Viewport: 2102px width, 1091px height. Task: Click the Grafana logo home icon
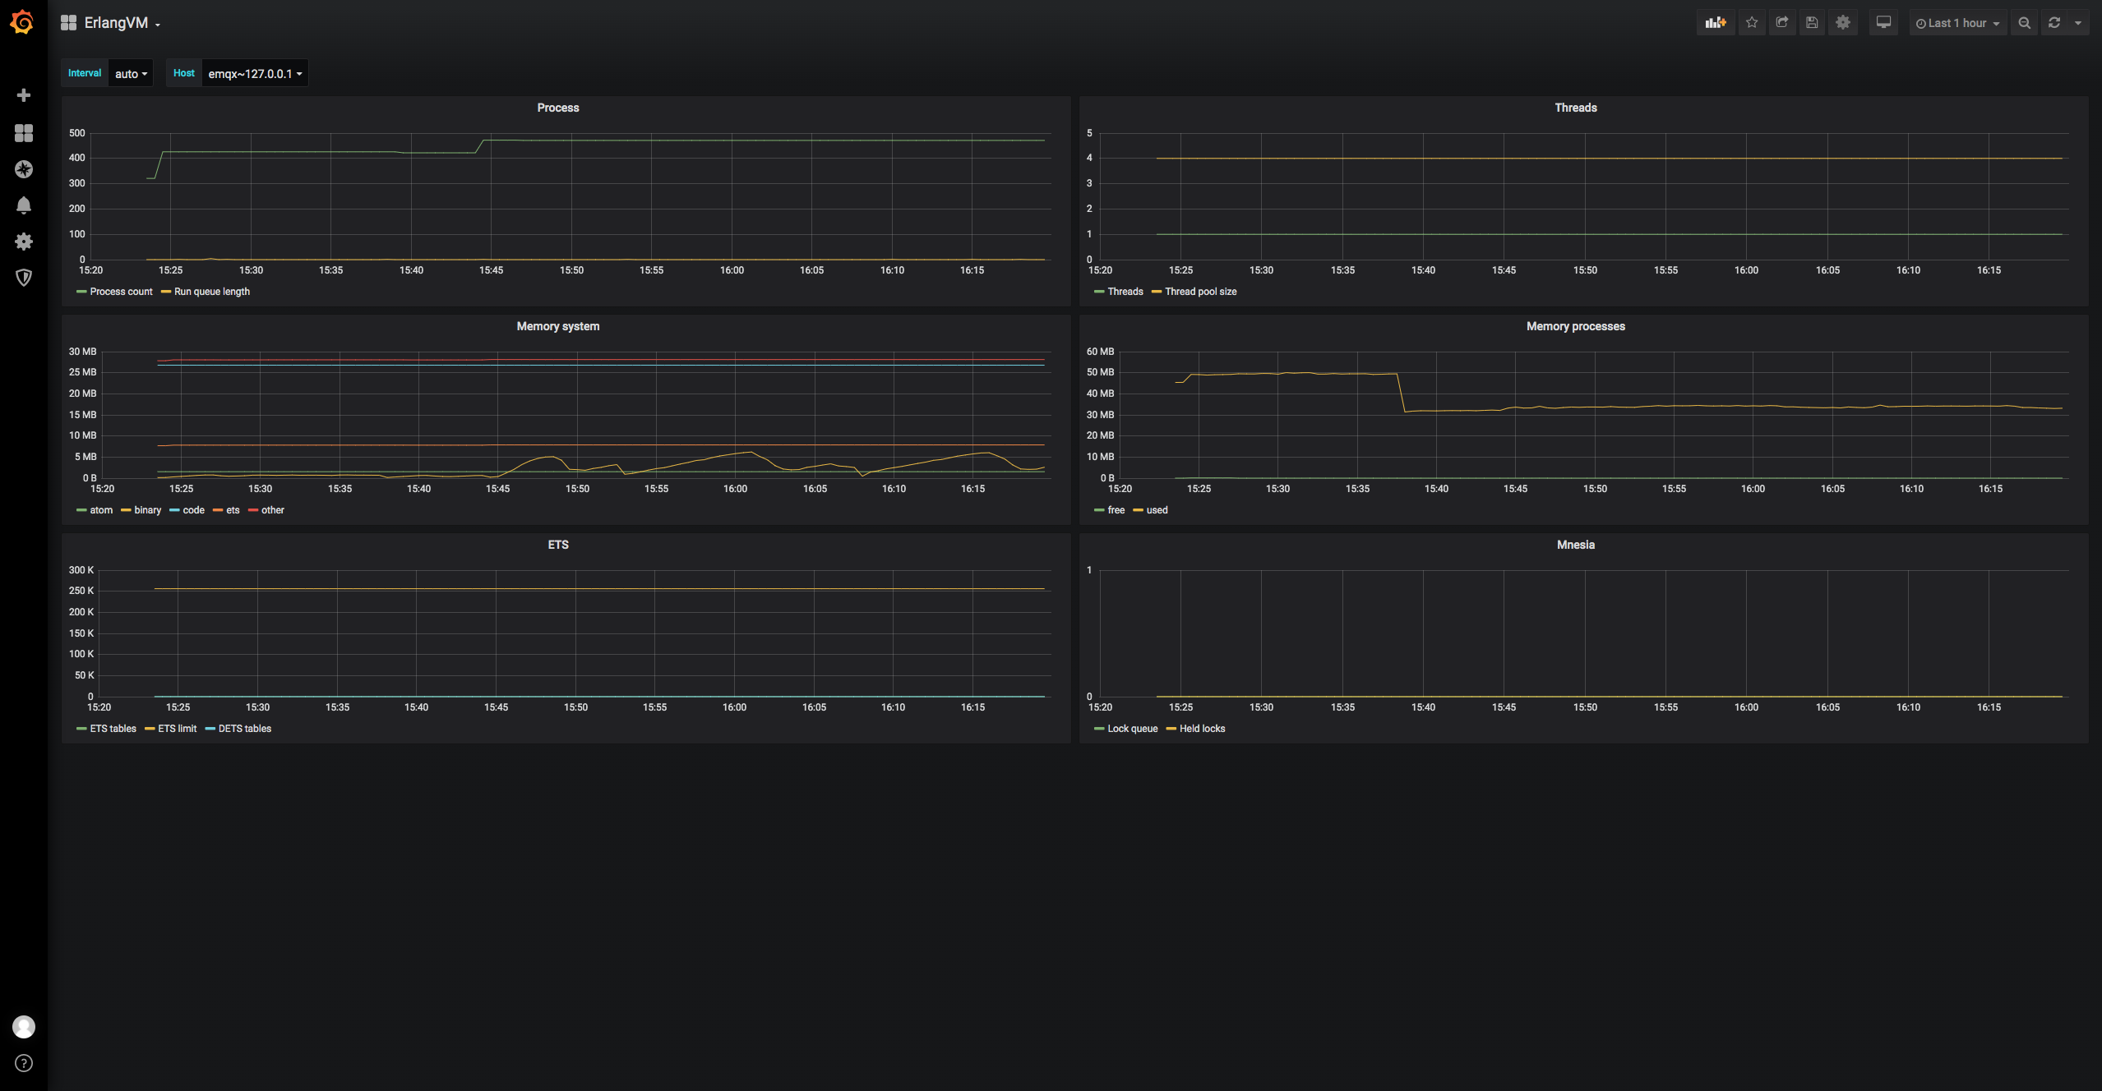23,22
